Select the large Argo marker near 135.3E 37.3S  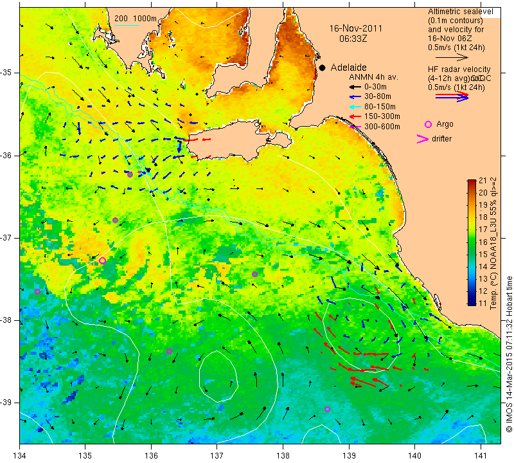pos(102,260)
